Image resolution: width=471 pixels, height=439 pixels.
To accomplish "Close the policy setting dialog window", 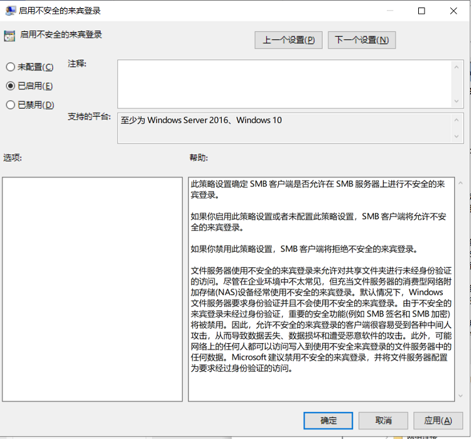I will point(453,11).
